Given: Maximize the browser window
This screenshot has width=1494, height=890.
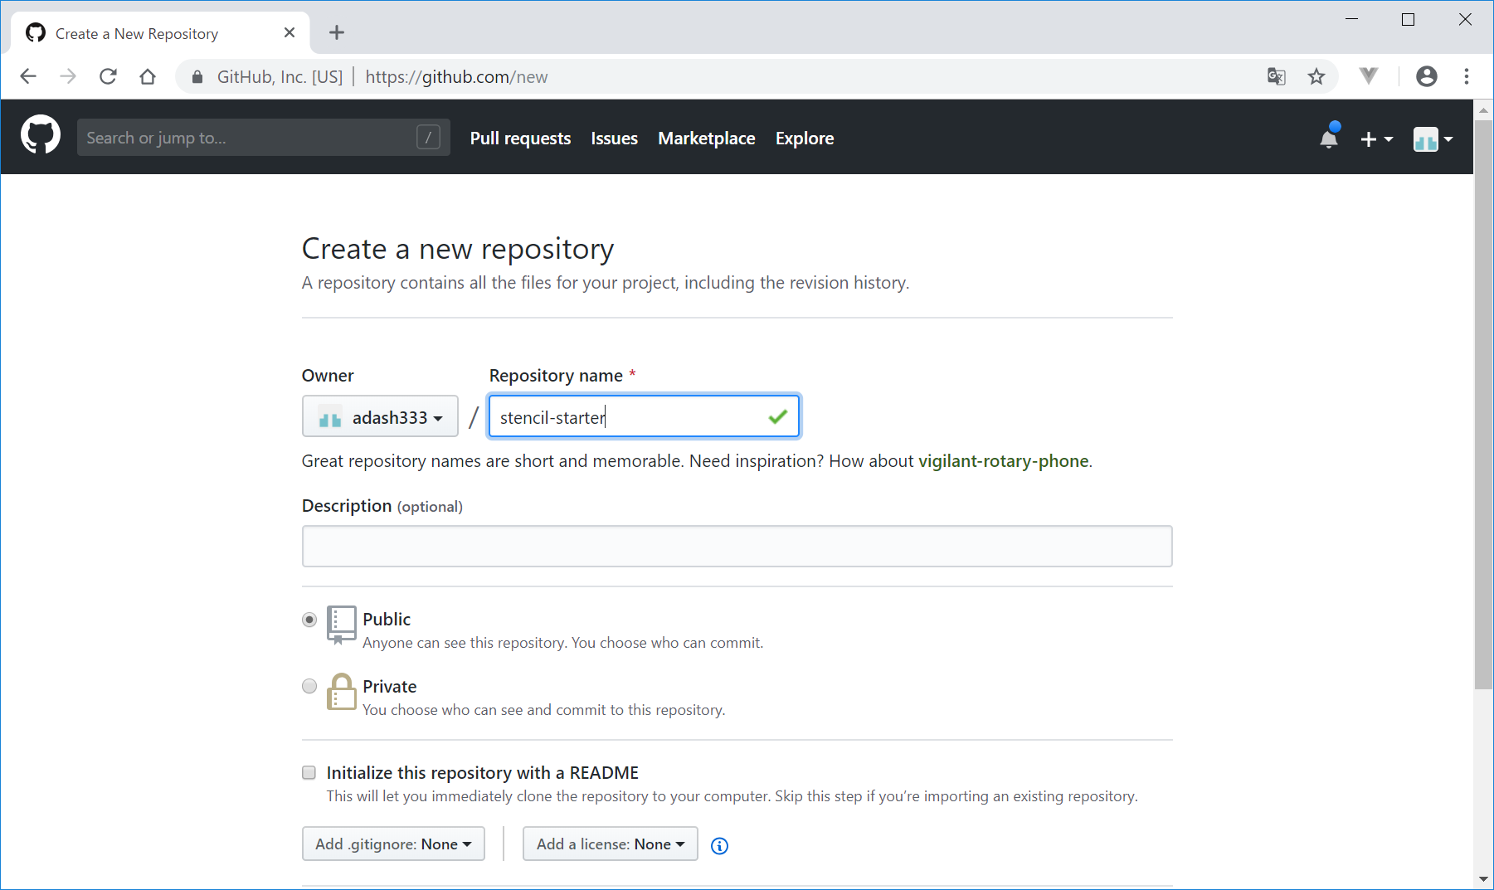Looking at the screenshot, I should click(x=1409, y=19).
